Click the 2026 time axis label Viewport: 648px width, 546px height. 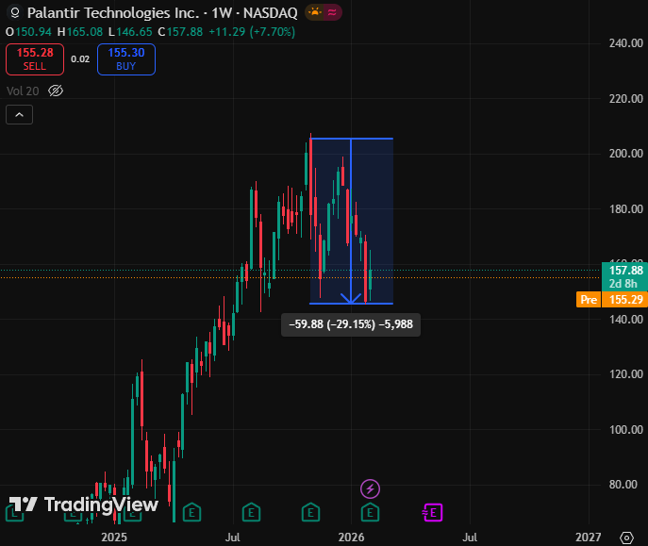(x=351, y=538)
